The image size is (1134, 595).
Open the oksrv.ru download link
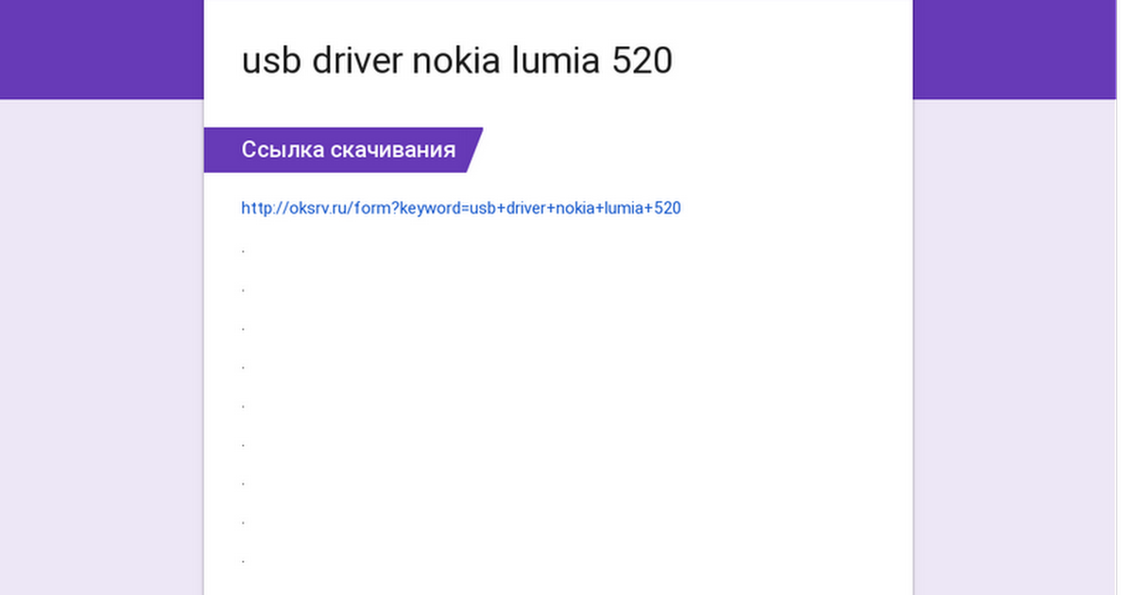461,208
